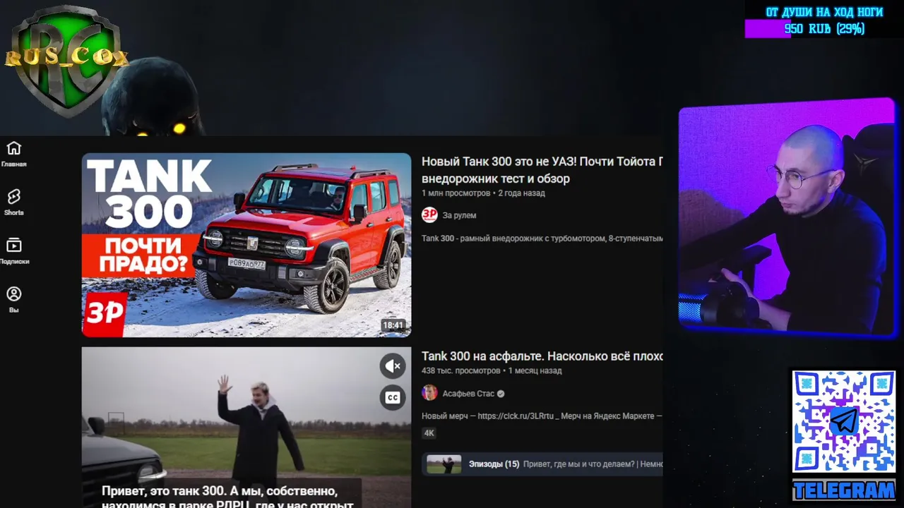Screen dimensions: 904x508
Task: Open video title Tank 300 на асфальте
Action: (x=542, y=356)
